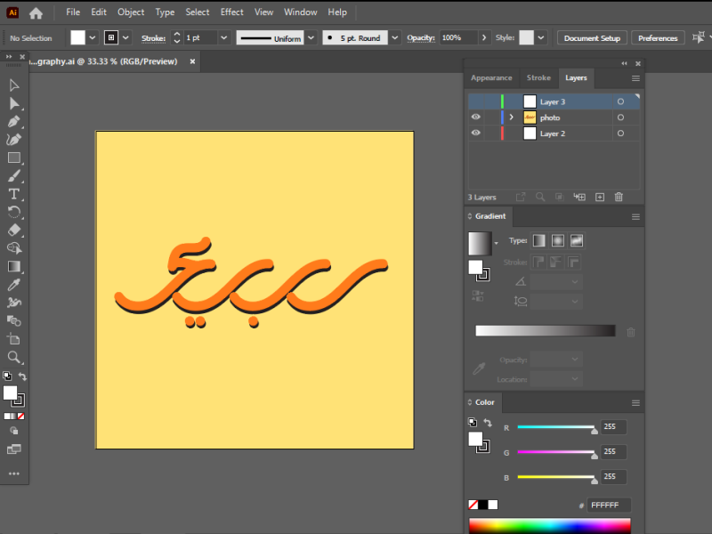This screenshot has height=534, width=712.
Task: Toggle visibility of Layer 2
Action: 475,133
